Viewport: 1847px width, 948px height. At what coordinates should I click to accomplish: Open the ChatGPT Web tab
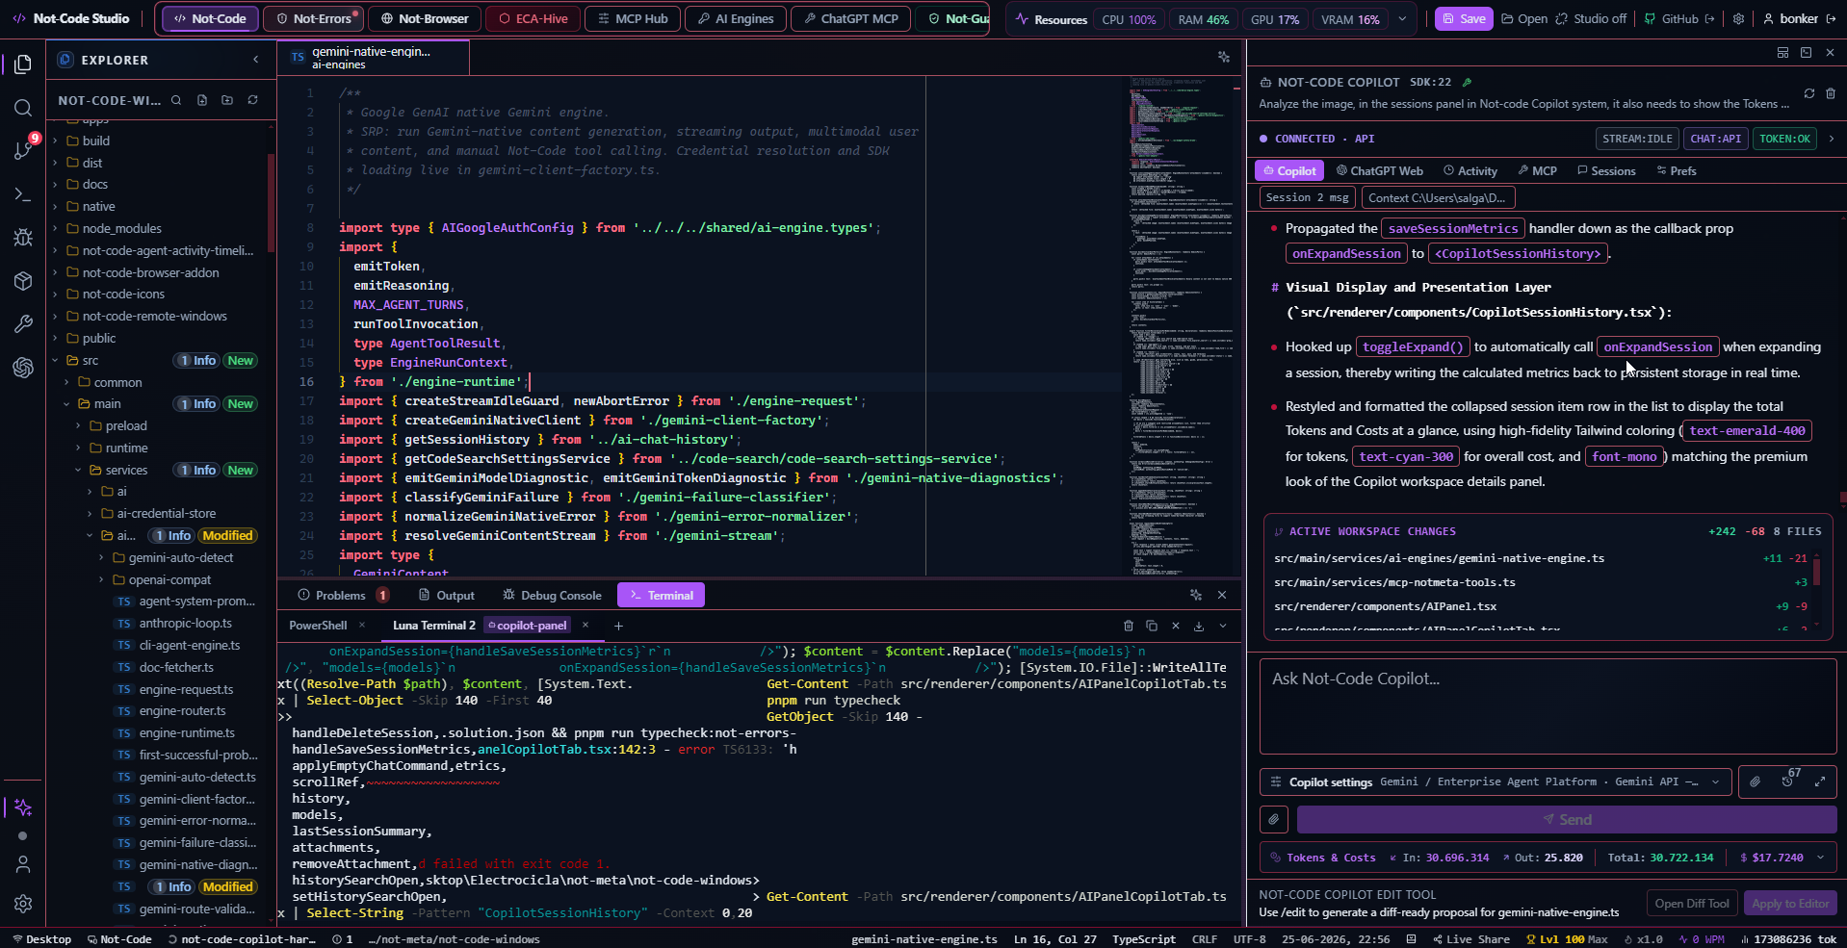pos(1379,170)
